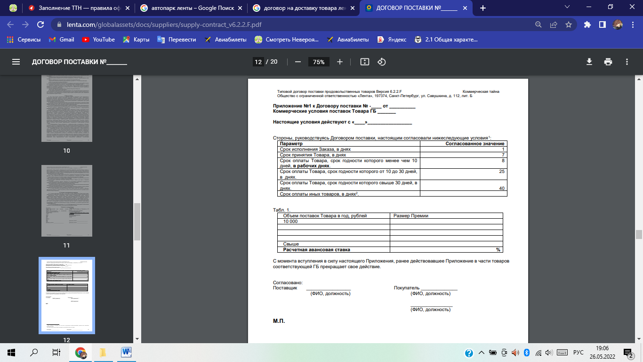Screen dimensions: 643x362
Task: Open PDF viewer more actions menu
Action: point(627,62)
